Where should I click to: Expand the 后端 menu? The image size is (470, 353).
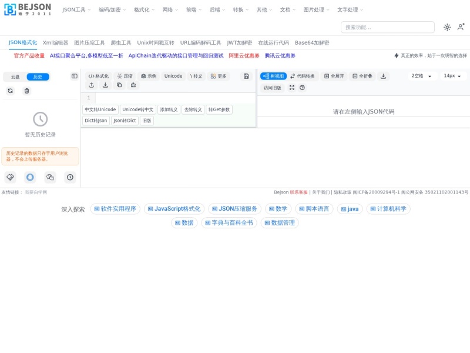[x=217, y=9]
